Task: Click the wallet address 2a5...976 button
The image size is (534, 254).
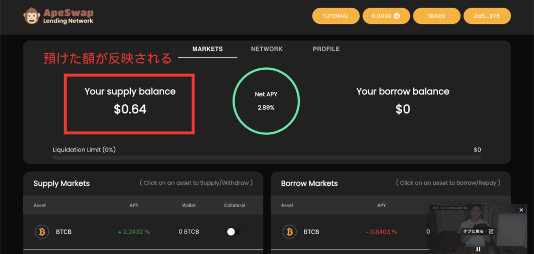Action: [487, 16]
